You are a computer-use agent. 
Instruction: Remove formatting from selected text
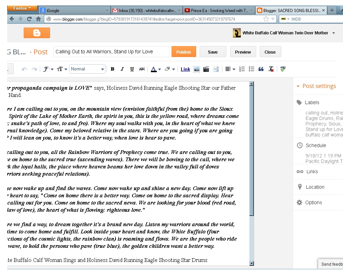click(271, 69)
